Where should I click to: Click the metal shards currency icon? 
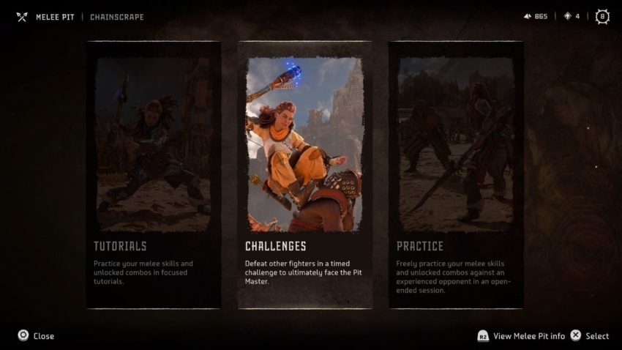coord(528,16)
